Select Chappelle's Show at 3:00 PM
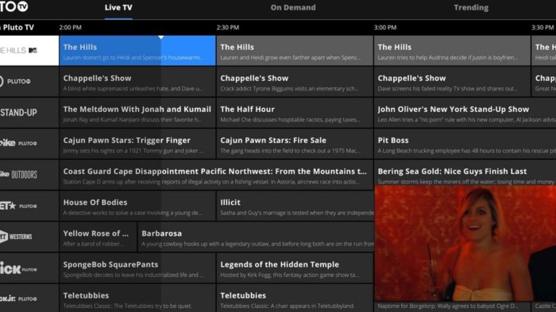The image size is (556, 312). (452, 82)
